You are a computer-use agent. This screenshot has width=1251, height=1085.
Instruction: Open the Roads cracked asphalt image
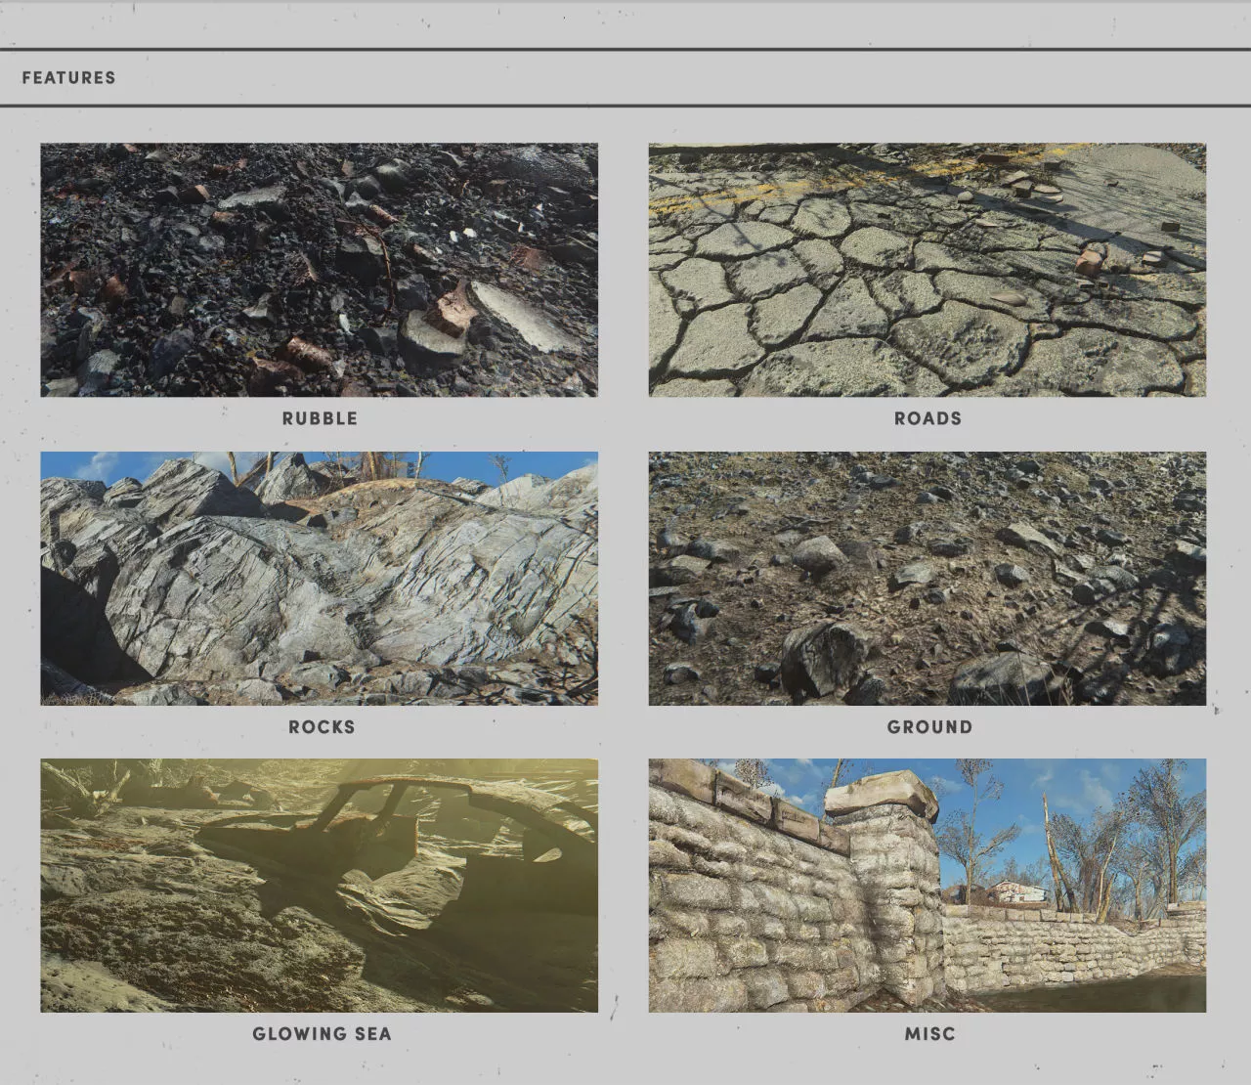927,270
